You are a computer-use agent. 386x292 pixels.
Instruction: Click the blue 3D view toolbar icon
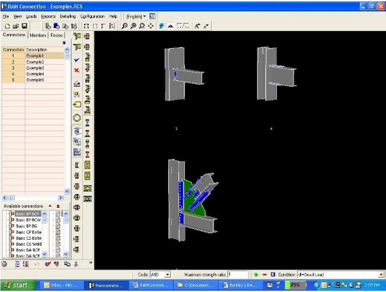[x=162, y=26]
